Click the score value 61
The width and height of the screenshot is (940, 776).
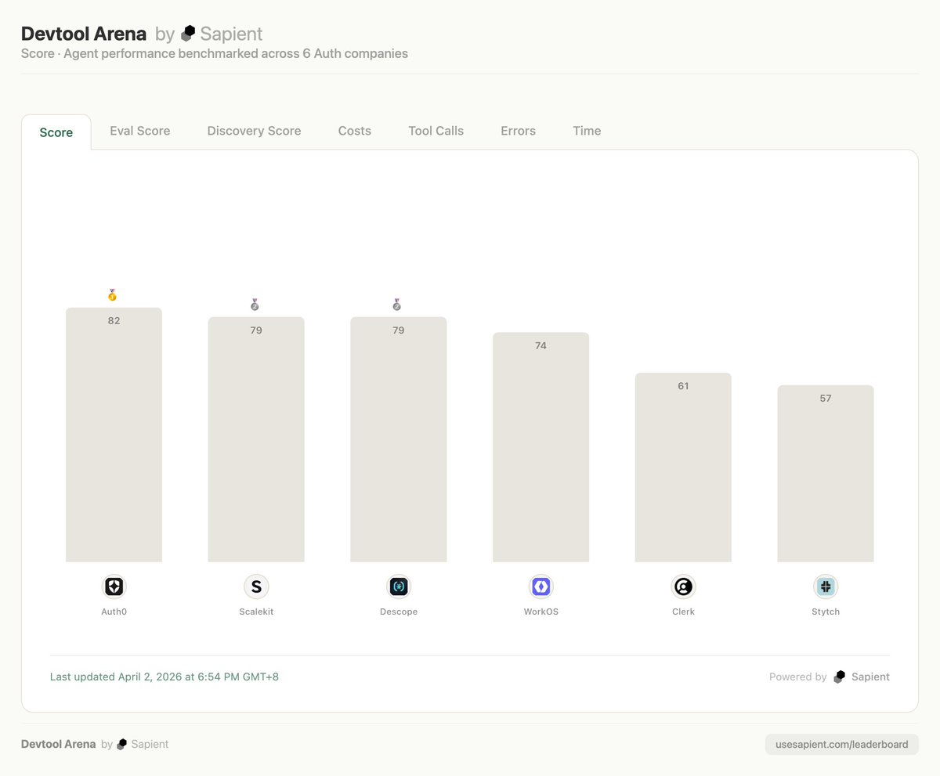(x=683, y=386)
